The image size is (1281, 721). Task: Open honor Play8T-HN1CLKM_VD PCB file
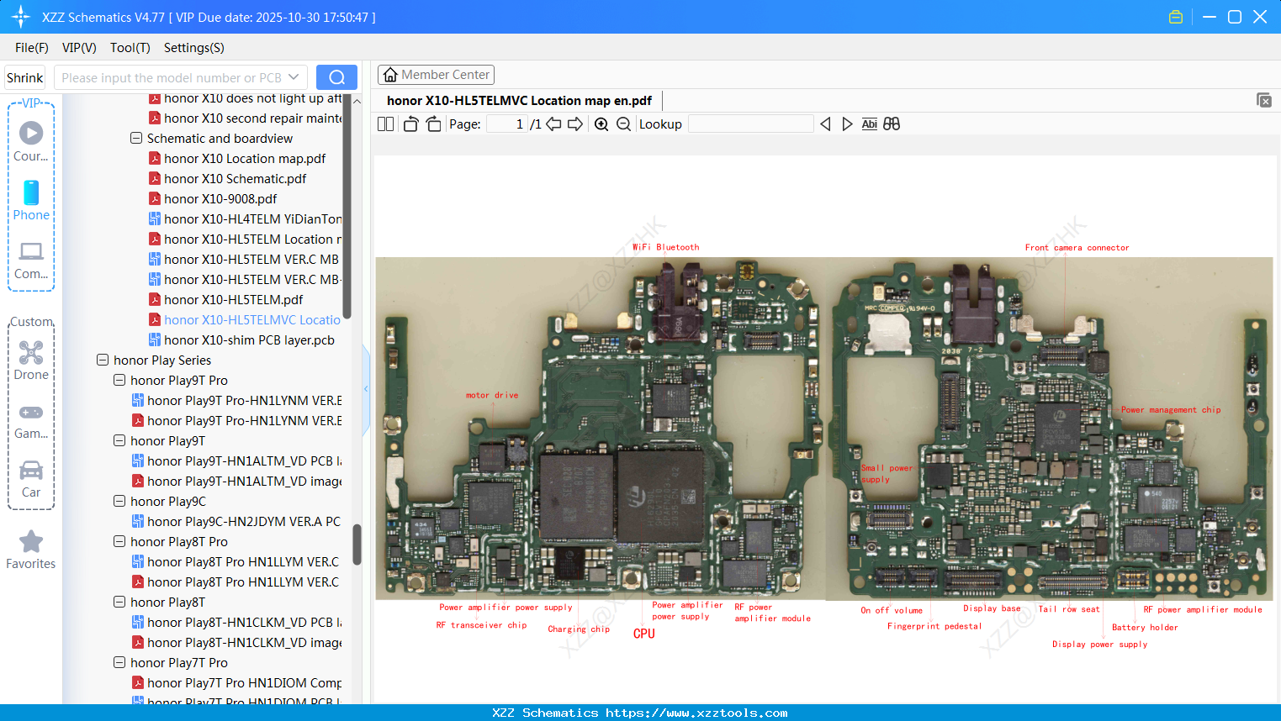click(x=245, y=622)
